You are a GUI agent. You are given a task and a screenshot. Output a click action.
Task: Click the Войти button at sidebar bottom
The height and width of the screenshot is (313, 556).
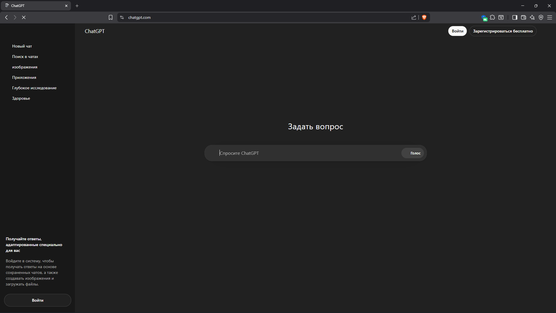(x=38, y=300)
